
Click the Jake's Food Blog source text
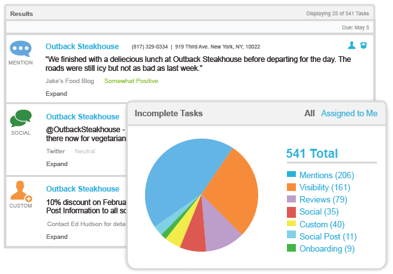(x=70, y=81)
